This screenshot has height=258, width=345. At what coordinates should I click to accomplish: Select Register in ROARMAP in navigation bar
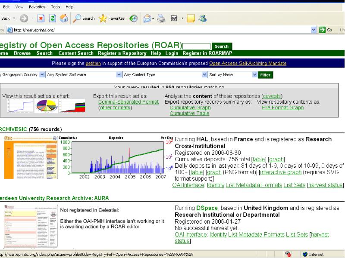tap(207, 53)
